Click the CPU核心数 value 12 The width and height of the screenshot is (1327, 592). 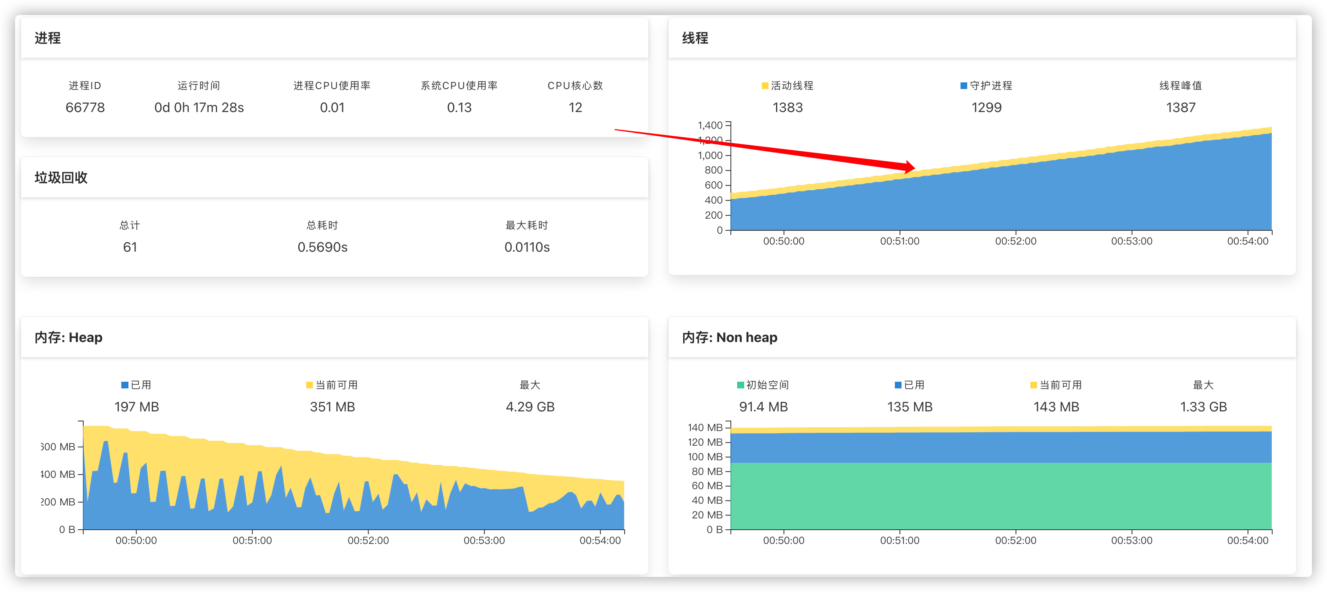pos(575,107)
